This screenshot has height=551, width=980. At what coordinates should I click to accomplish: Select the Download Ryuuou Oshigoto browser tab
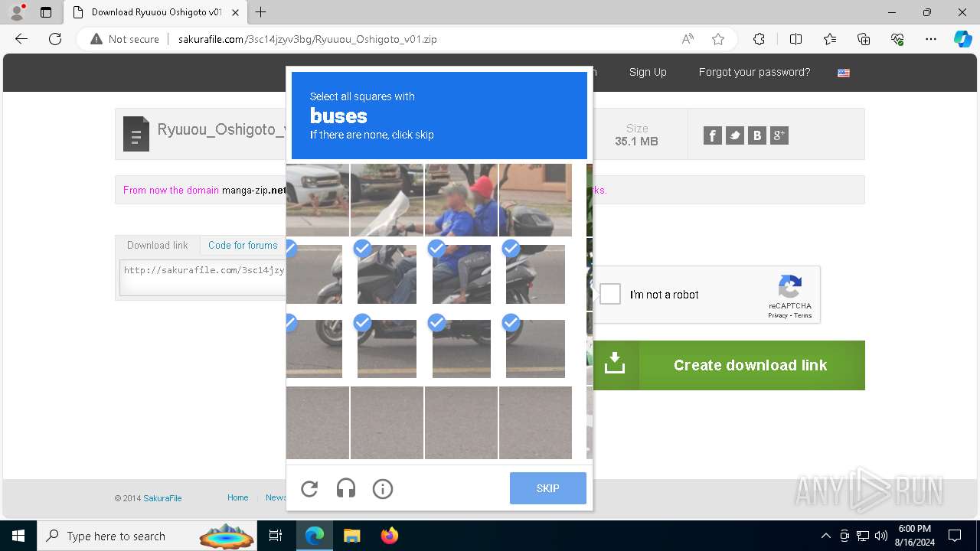[155, 12]
